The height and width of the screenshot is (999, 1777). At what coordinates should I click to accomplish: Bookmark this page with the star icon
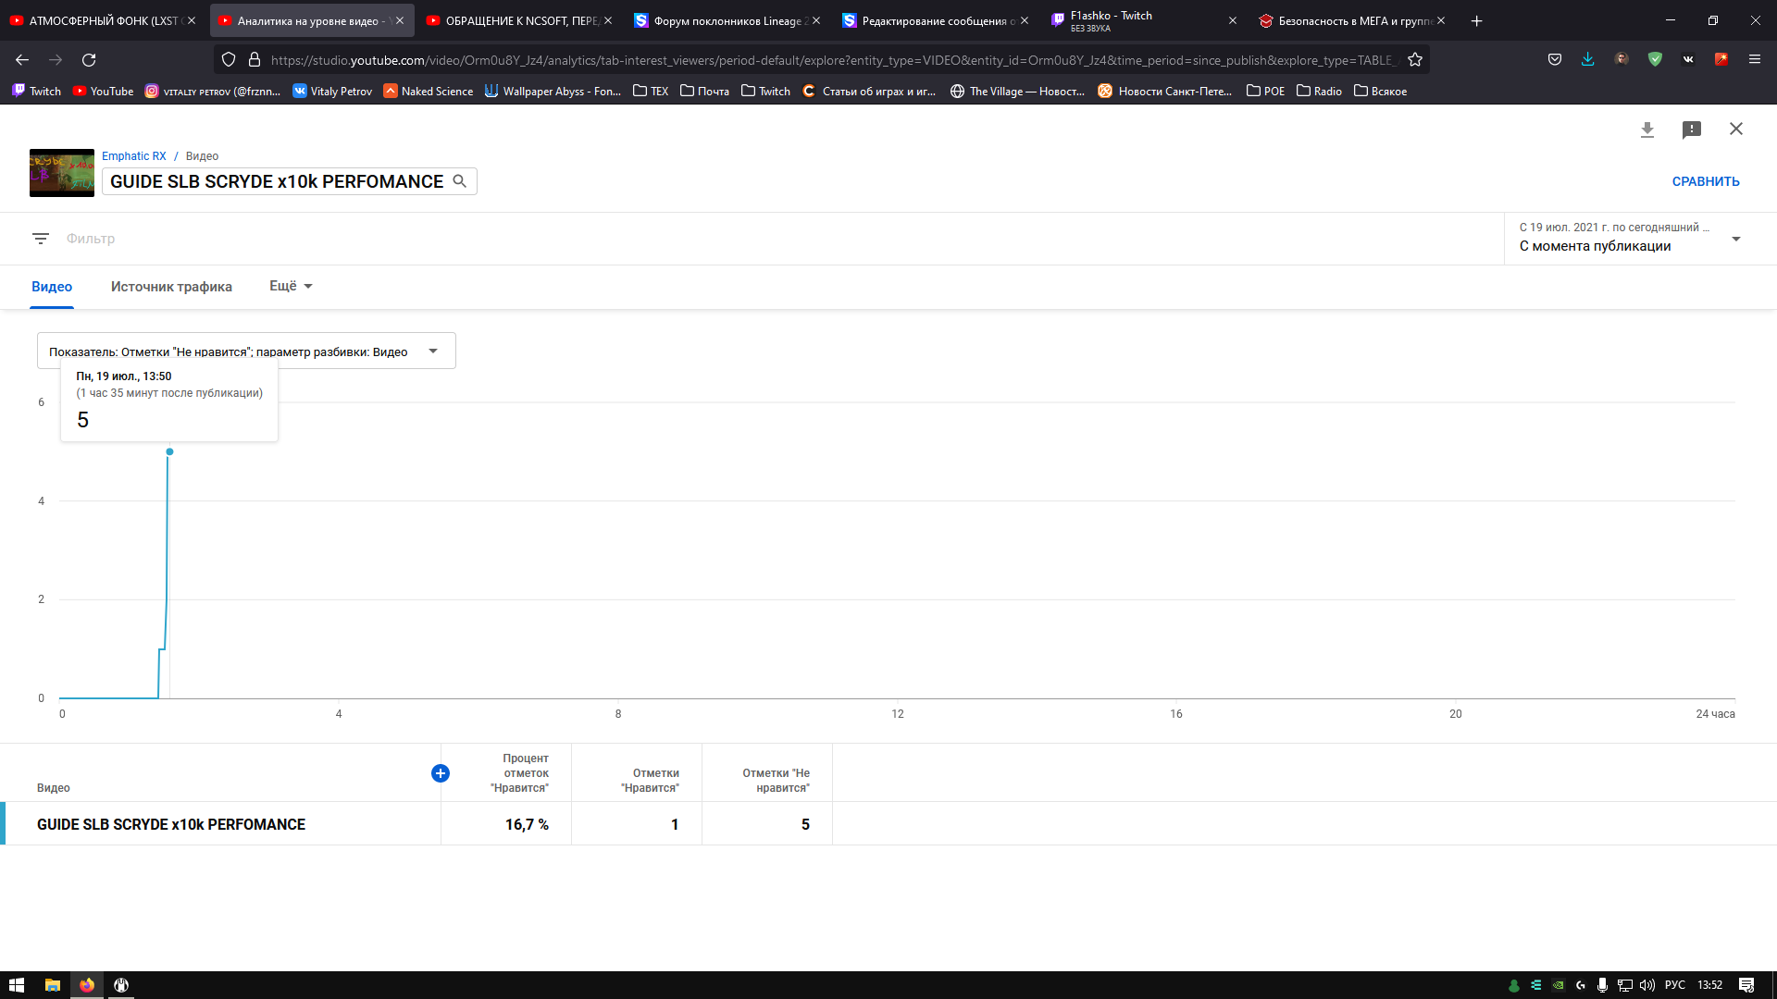[1414, 60]
